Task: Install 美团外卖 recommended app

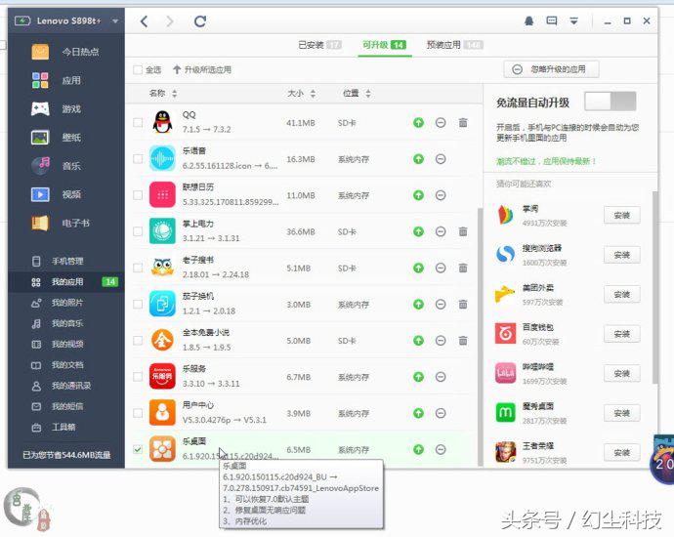Action: (x=621, y=294)
